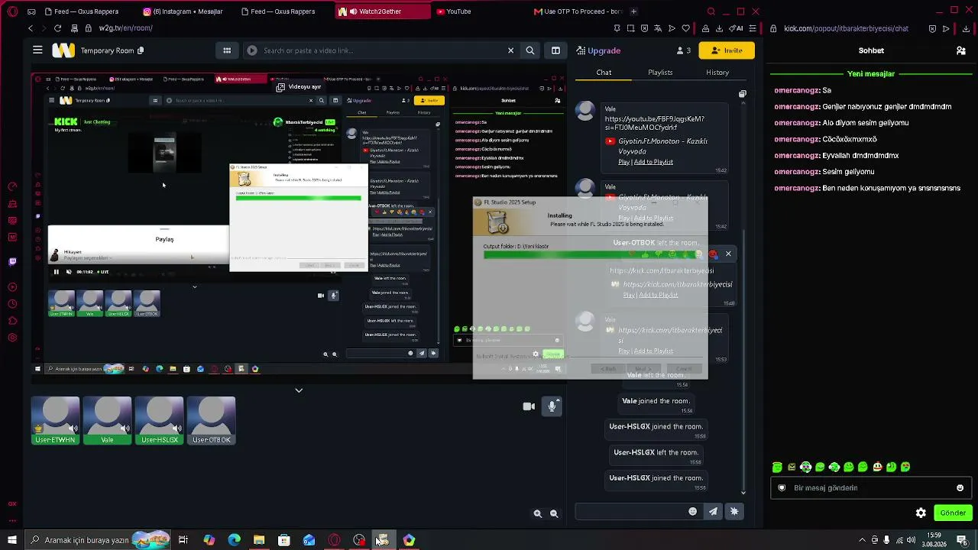Show the room member count list
The height and width of the screenshot is (550, 978).
[x=684, y=50]
